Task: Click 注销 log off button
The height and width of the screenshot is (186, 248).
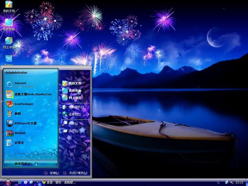Action: 52,173
